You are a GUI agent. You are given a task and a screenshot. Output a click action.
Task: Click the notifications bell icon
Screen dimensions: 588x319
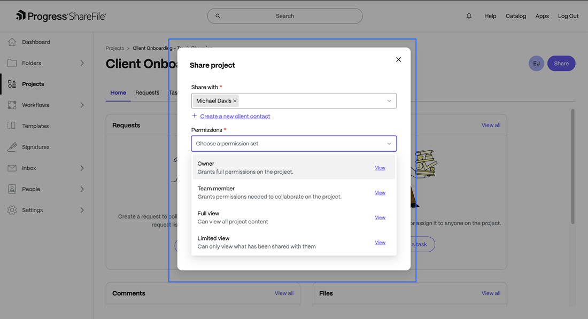click(x=469, y=15)
